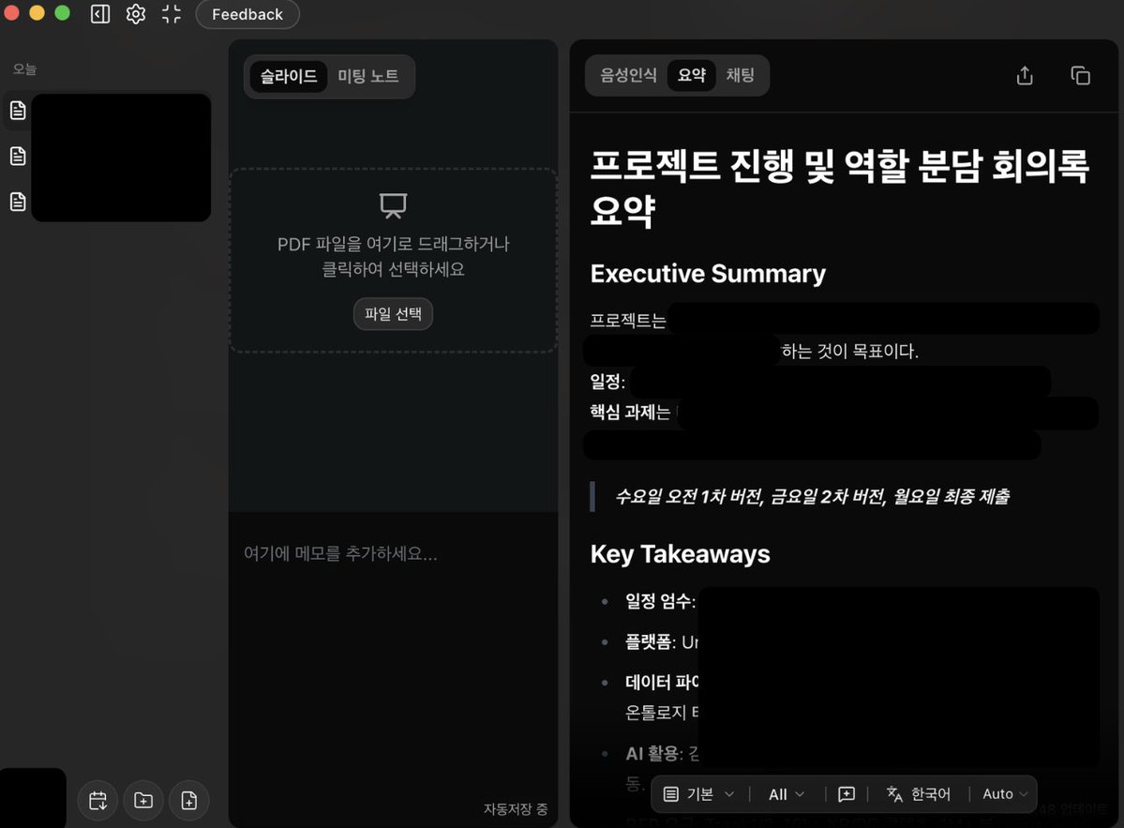Click the list icon beside 기본
1124x828 pixels.
[671, 794]
